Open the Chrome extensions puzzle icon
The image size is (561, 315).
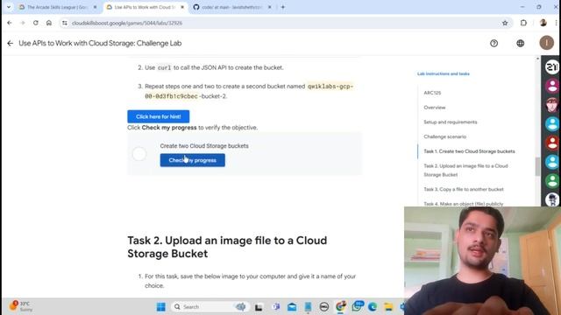coord(523,23)
